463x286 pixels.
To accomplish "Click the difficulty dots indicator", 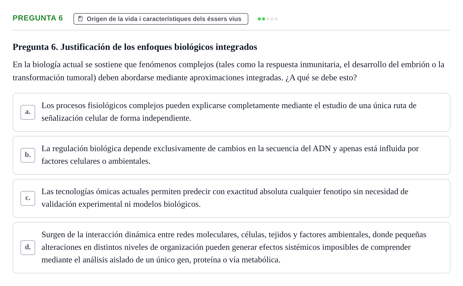I will (x=267, y=19).
